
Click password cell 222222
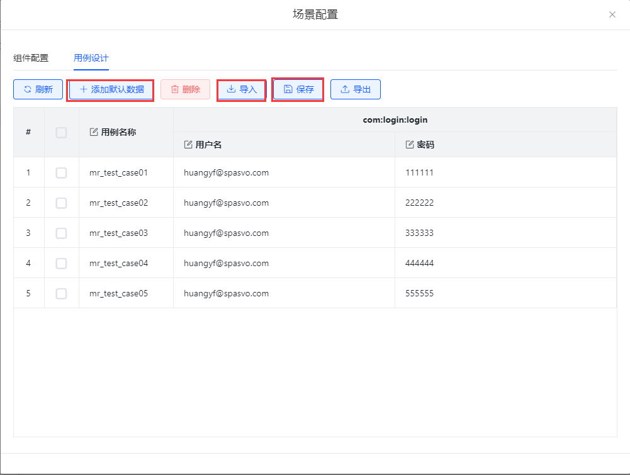[x=420, y=203]
